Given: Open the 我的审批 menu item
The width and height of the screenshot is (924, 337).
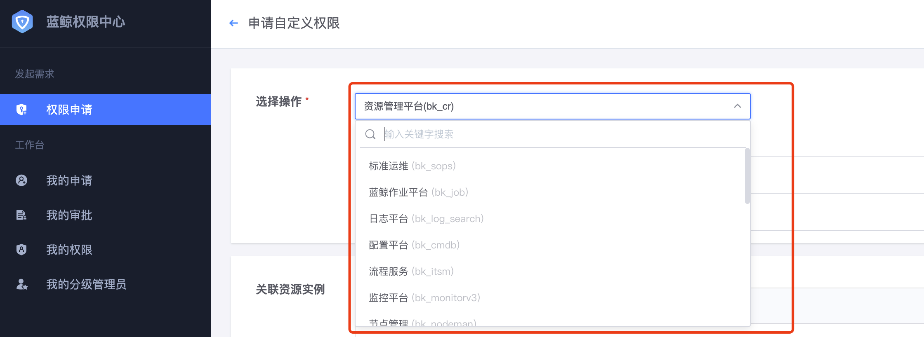Looking at the screenshot, I should (x=69, y=215).
